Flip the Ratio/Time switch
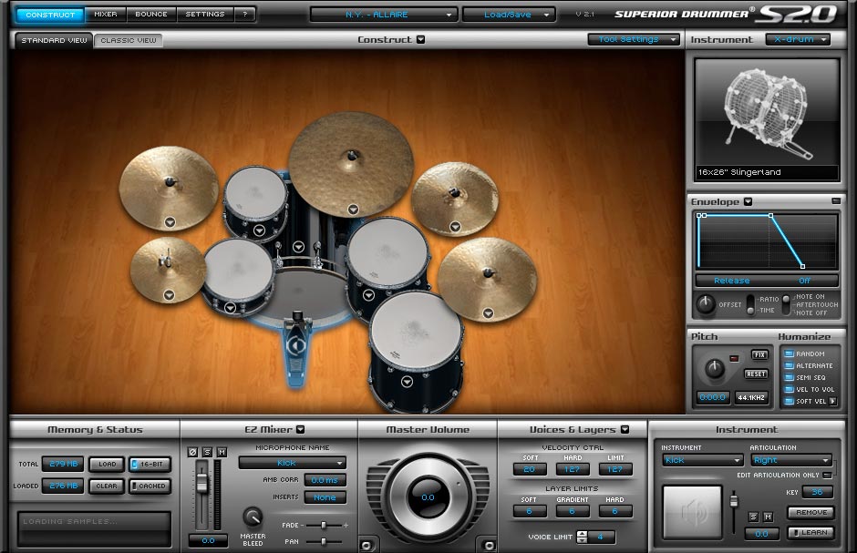The image size is (857, 553). coord(750,304)
